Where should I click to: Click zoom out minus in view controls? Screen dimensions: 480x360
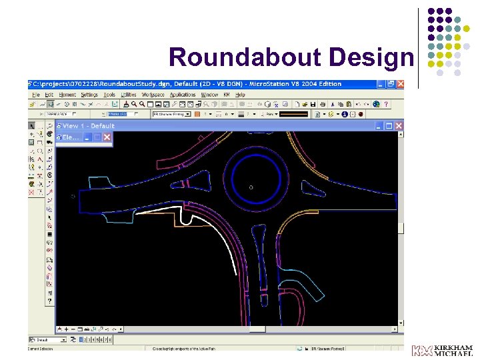coord(73,329)
